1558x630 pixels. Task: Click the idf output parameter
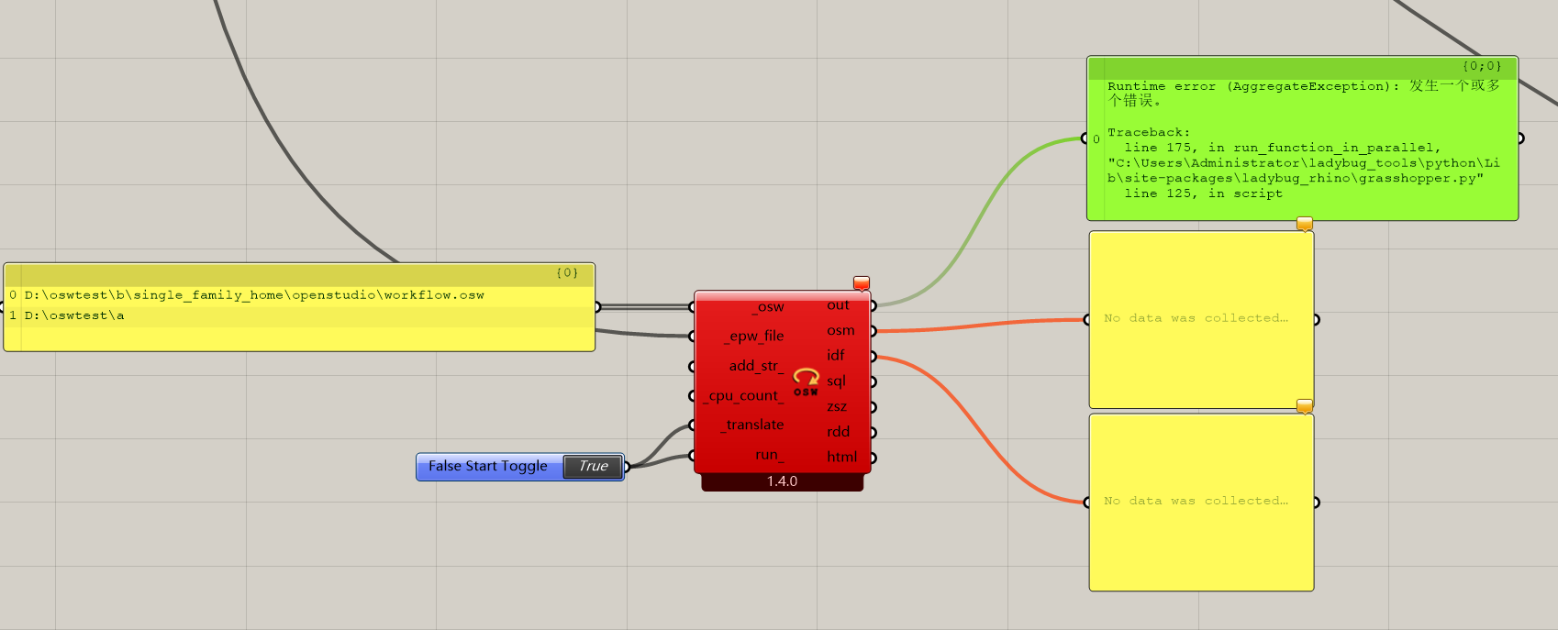836,356
